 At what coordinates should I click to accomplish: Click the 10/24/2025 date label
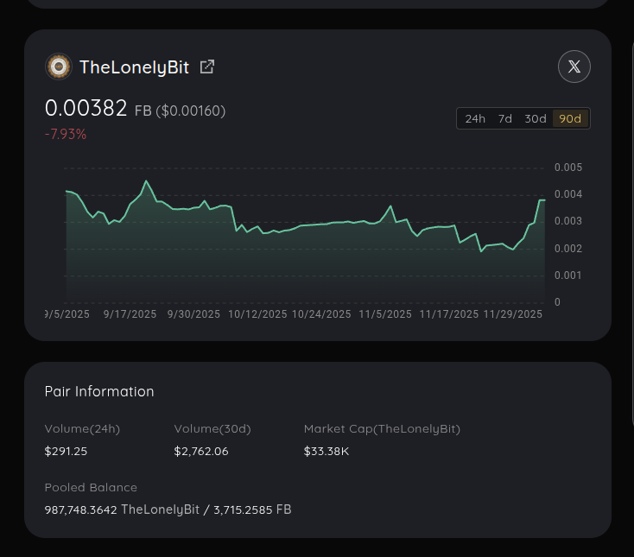click(321, 314)
